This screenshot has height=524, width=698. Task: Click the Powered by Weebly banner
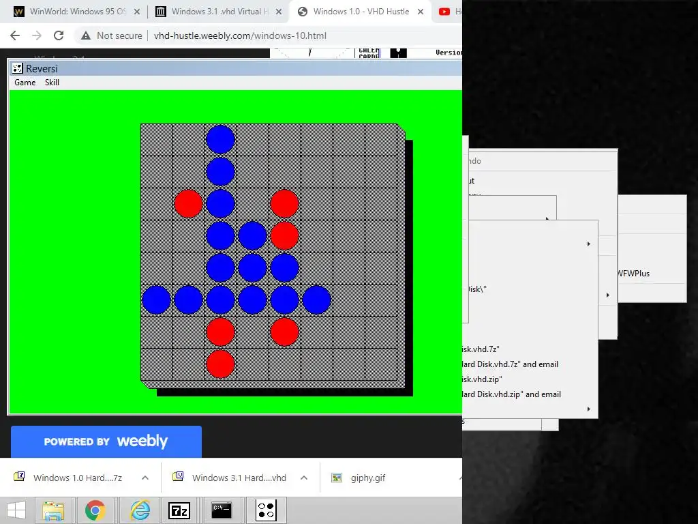click(x=106, y=441)
